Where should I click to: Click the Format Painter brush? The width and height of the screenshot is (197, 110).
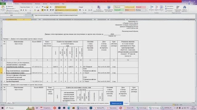coord(12,11)
